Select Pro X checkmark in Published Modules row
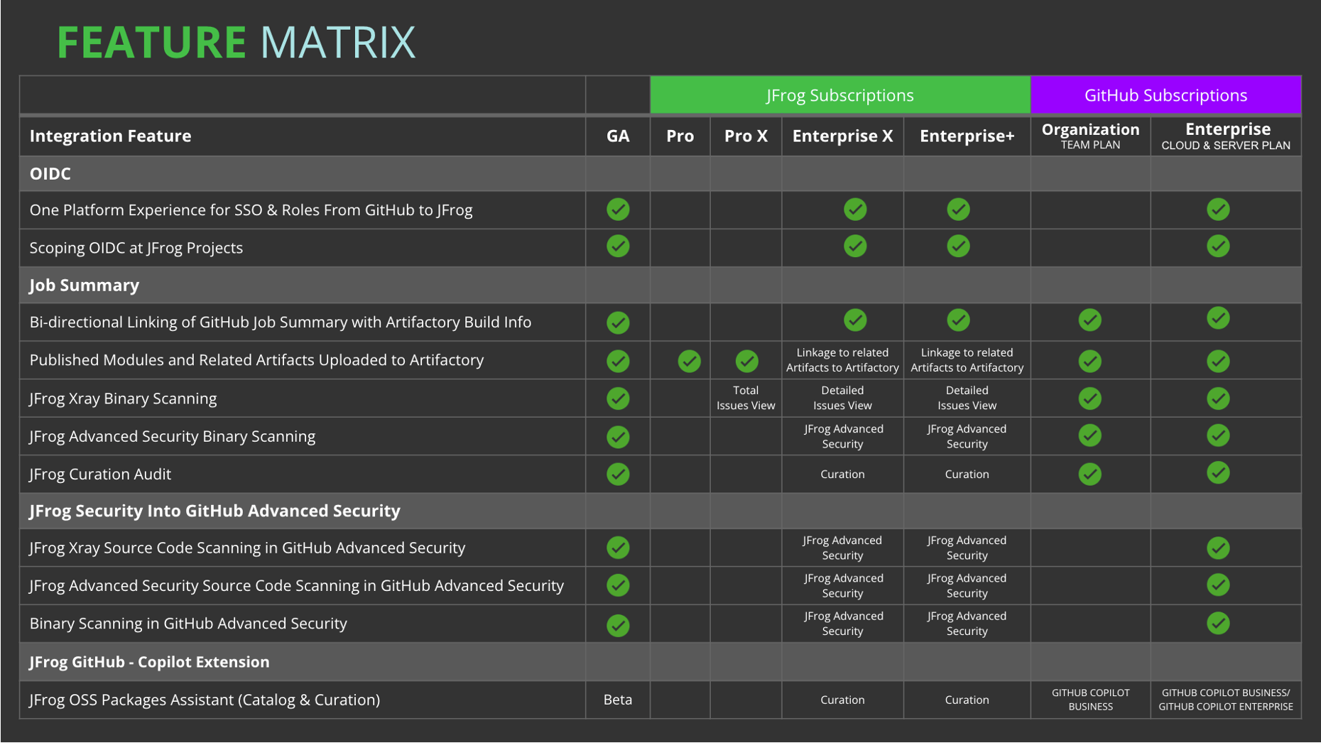Screen dimensions: 1321x743 click(746, 361)
